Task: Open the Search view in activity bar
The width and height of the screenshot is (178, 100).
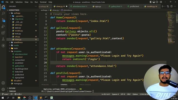Action: coord(3,14)
